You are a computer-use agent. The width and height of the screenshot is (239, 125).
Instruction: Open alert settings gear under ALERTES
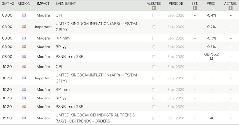point(154,8)
